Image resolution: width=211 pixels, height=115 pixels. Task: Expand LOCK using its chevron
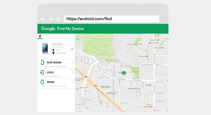72,72
